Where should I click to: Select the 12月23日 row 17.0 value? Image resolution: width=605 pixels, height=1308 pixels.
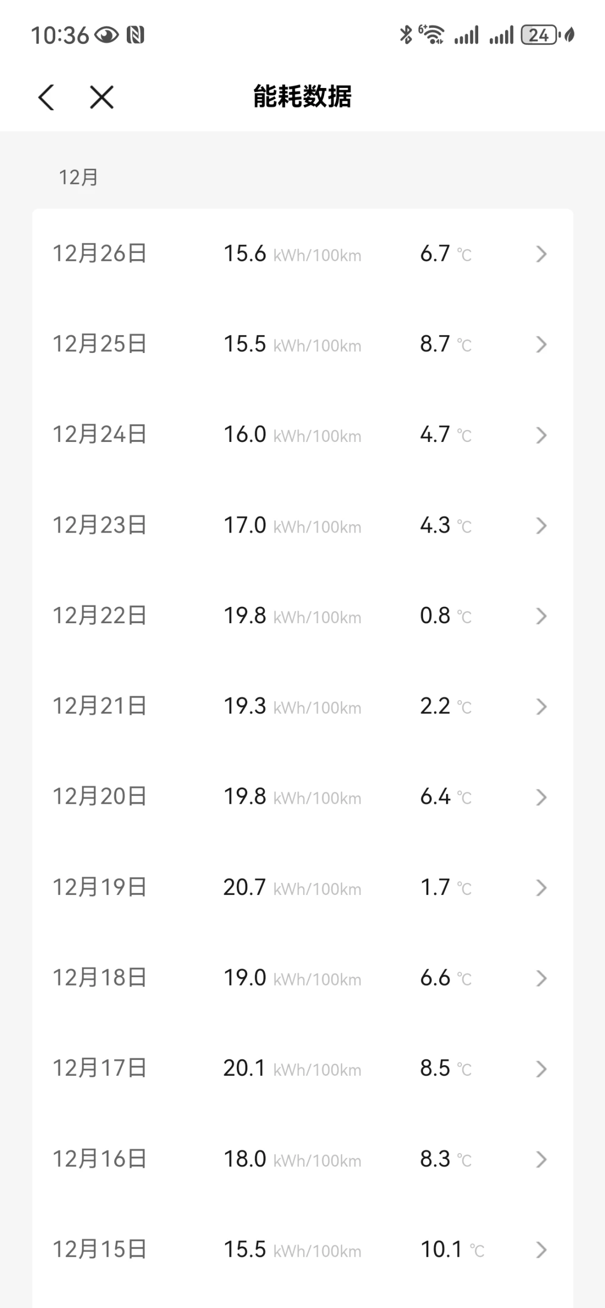click(x=245, y=525)
